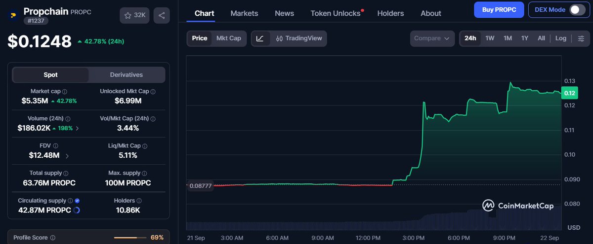Show FDV info icon

coord(55,146)
